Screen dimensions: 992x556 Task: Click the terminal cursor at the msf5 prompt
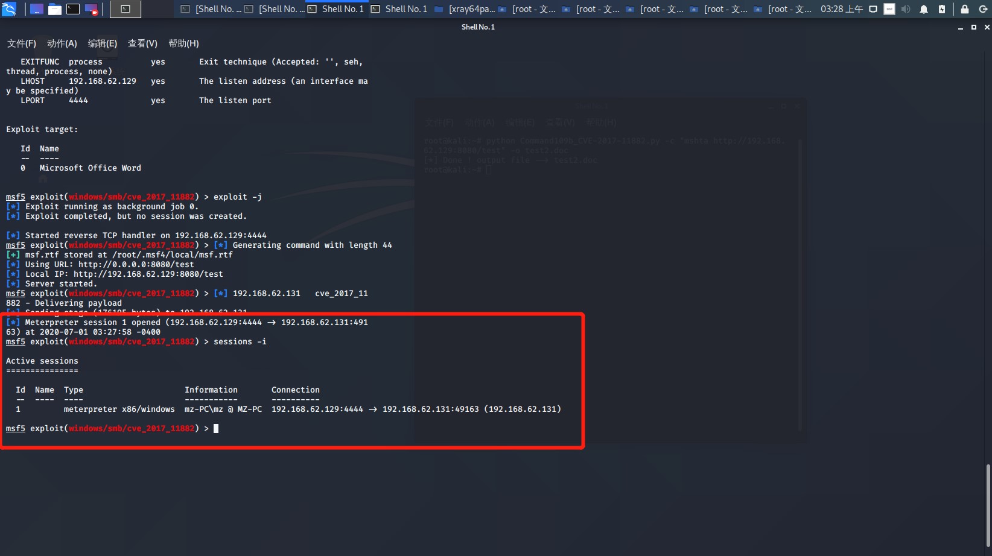pos(216,428)
